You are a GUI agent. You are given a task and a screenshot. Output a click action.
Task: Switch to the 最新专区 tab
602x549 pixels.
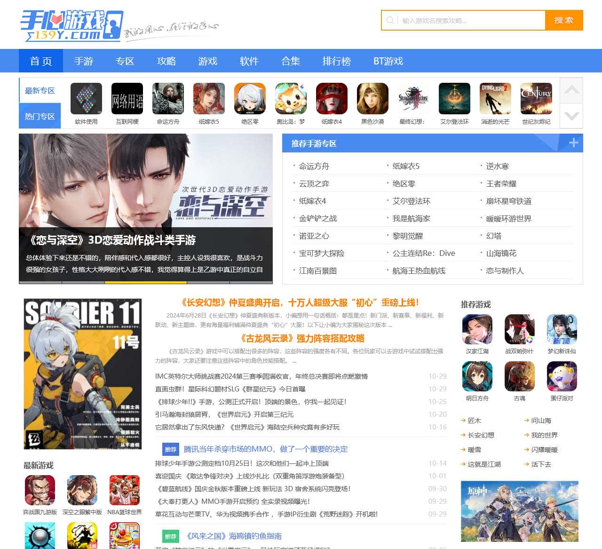click(x=40, y=90)
